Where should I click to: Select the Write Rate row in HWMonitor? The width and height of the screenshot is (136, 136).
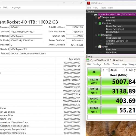(x=121, y=52)
